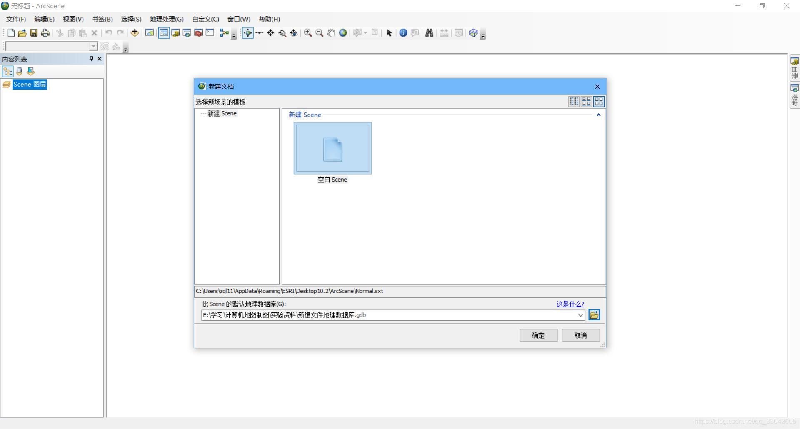Collapse the 新建 Scene template group
800x429 pixels.
pyautogui.click(x=598, y=115)
